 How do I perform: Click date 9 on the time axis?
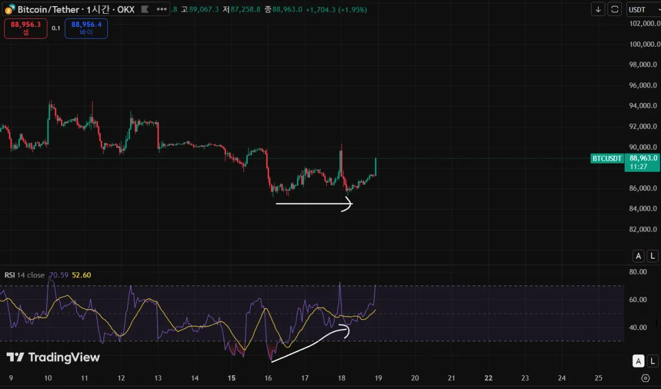11,379
